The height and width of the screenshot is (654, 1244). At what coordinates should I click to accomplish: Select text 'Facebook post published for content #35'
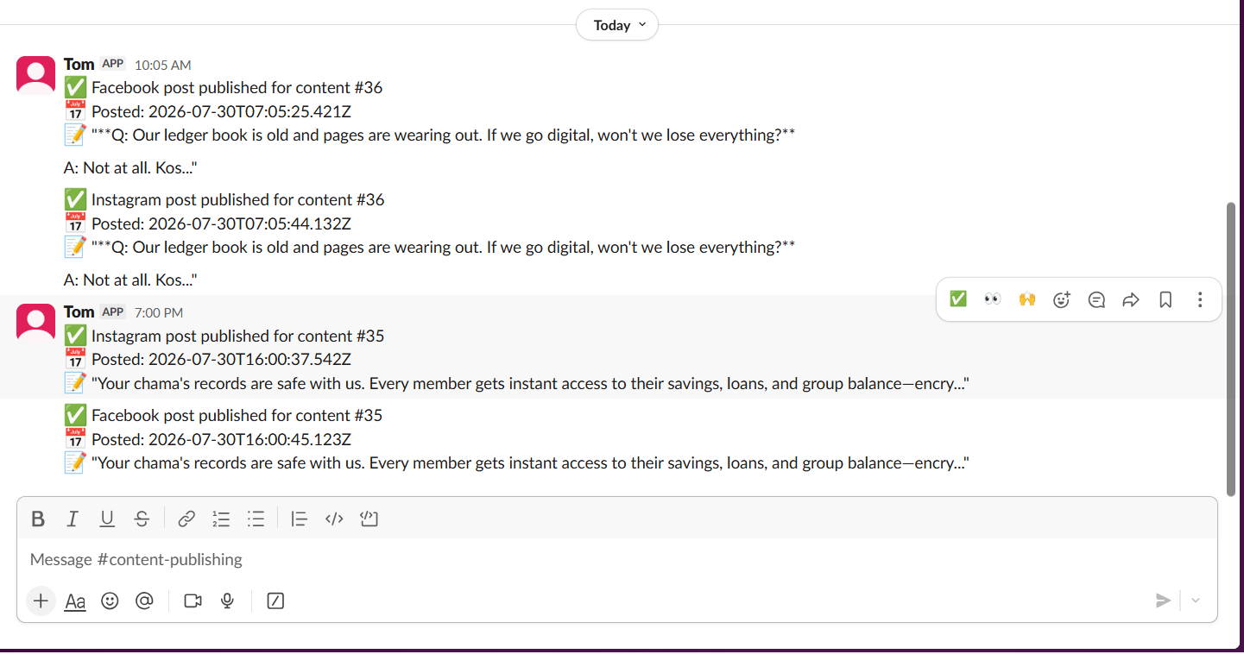237,415
